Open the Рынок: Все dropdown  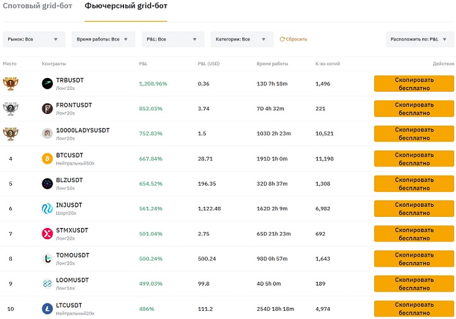click(x=34, y=39)
